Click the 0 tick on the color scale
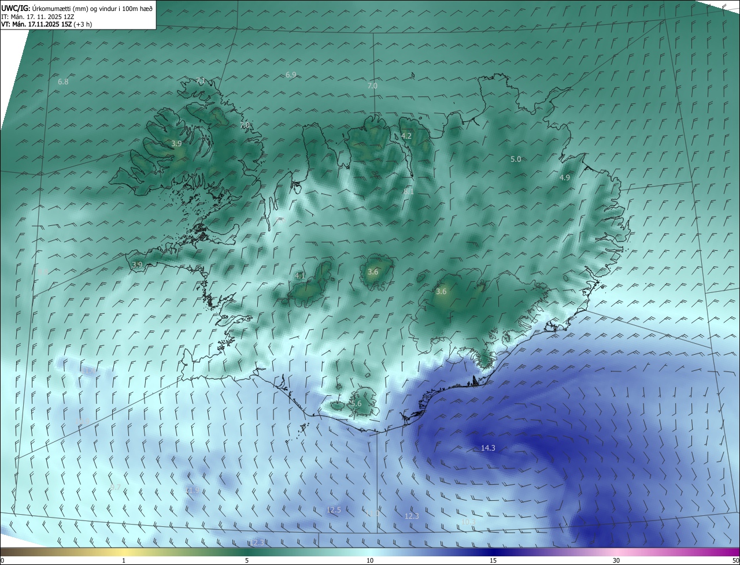This screenshot has width=740, height=565. 2,561
